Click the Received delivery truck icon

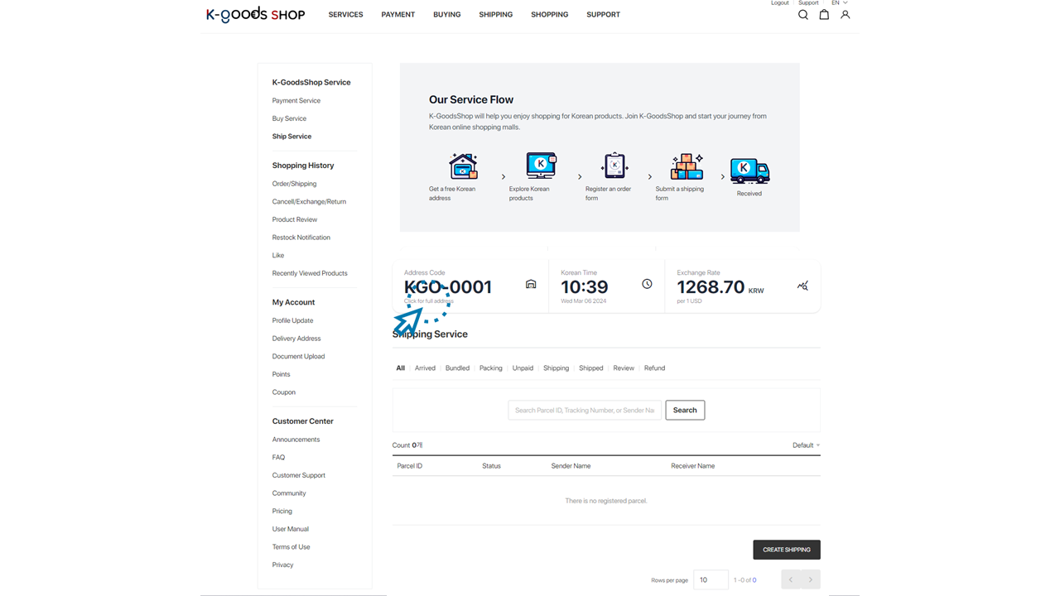pos(749,171)
